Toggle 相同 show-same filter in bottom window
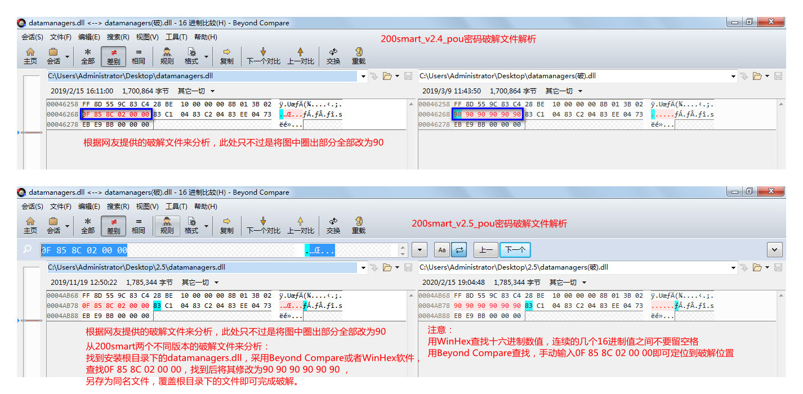This screenshot has width=803, height=394. 139,225
